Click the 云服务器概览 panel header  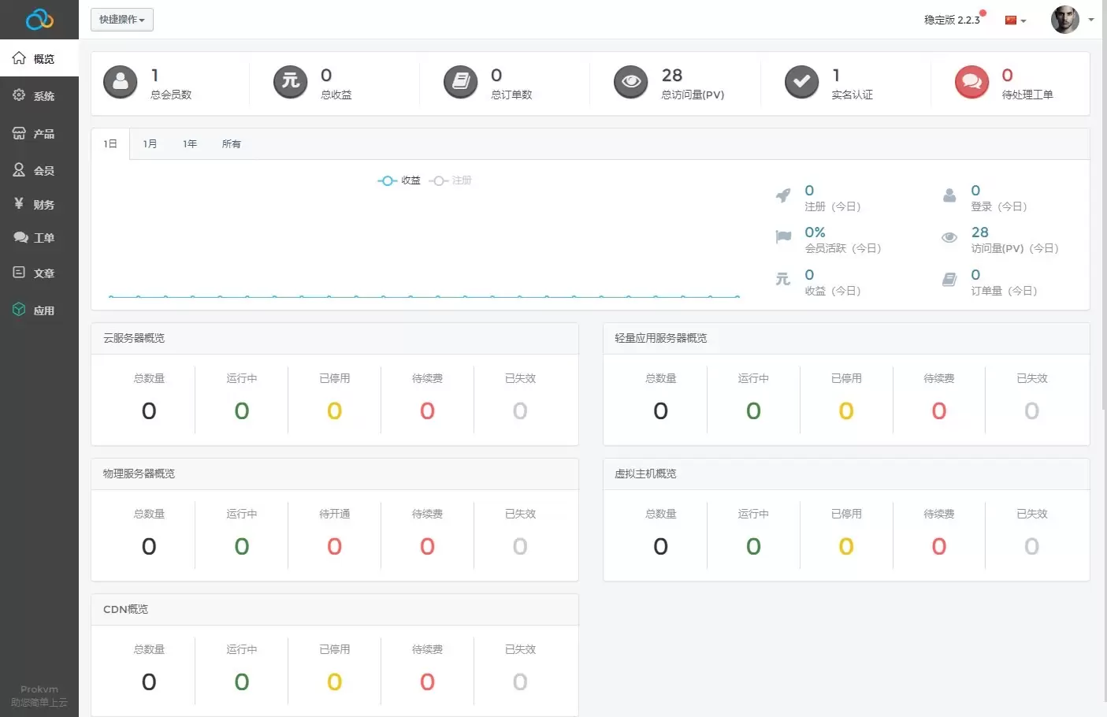(x=335, y=338)
